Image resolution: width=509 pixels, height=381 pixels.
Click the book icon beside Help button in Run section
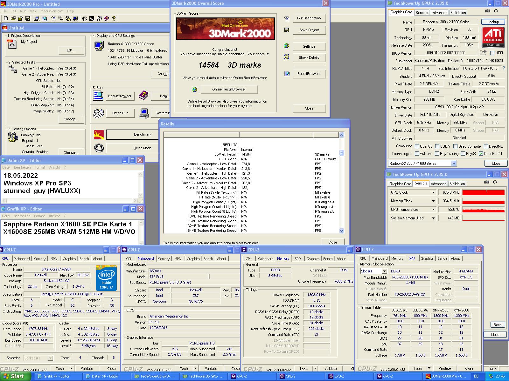pos(143,95)
